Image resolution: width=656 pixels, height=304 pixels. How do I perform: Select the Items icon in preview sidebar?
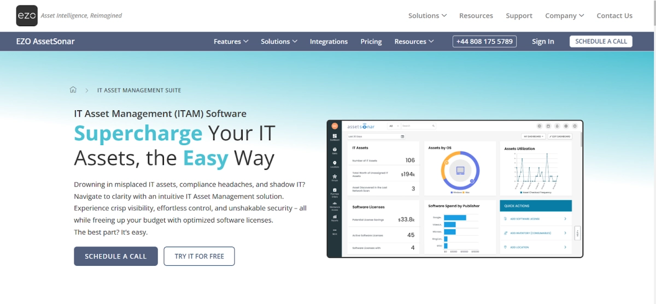pyautogui.click(x=335, y=151)
